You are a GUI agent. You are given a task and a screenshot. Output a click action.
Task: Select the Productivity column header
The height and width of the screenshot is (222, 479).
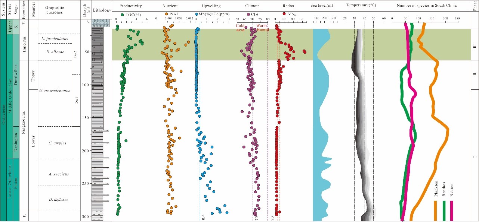click(130, 6)
